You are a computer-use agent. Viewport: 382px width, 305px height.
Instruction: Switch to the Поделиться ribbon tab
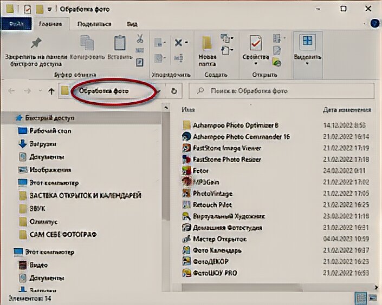pos(94,24)
